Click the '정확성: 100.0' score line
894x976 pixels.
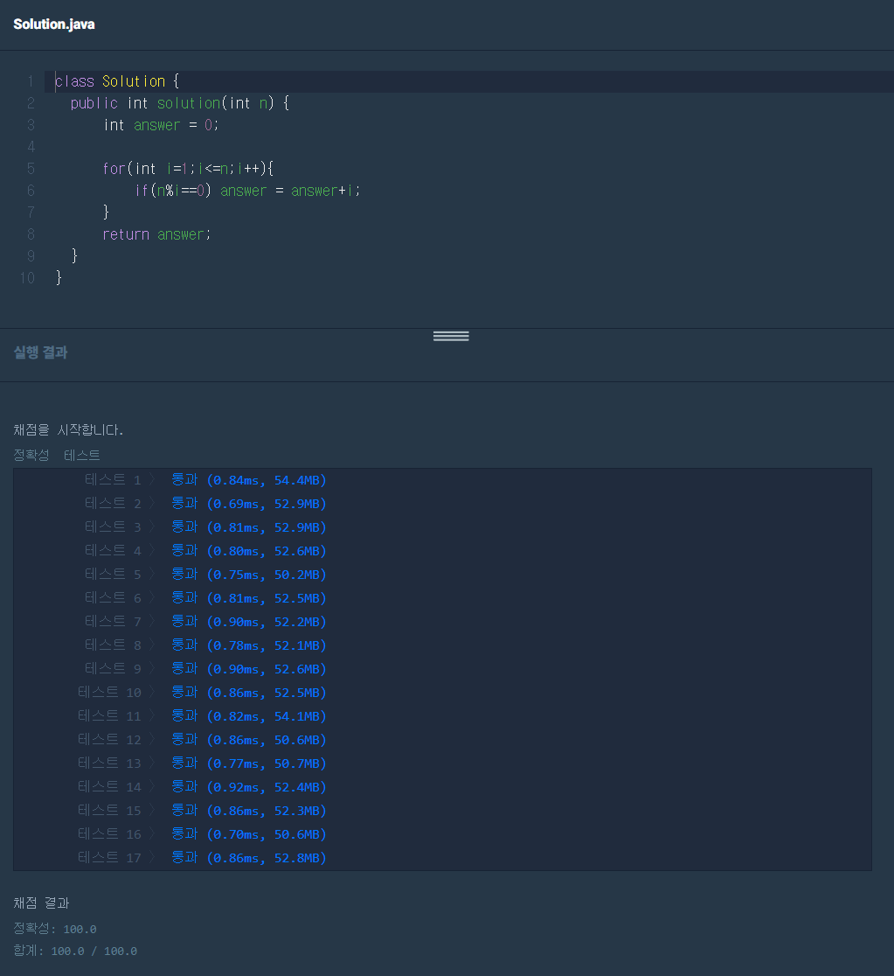coord(55,930)
